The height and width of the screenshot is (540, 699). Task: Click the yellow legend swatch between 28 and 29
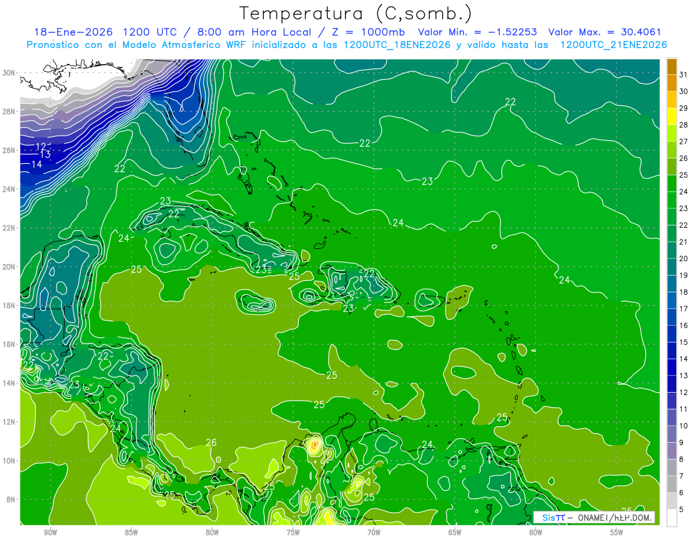pyautogui.click(x=672, y=117)
